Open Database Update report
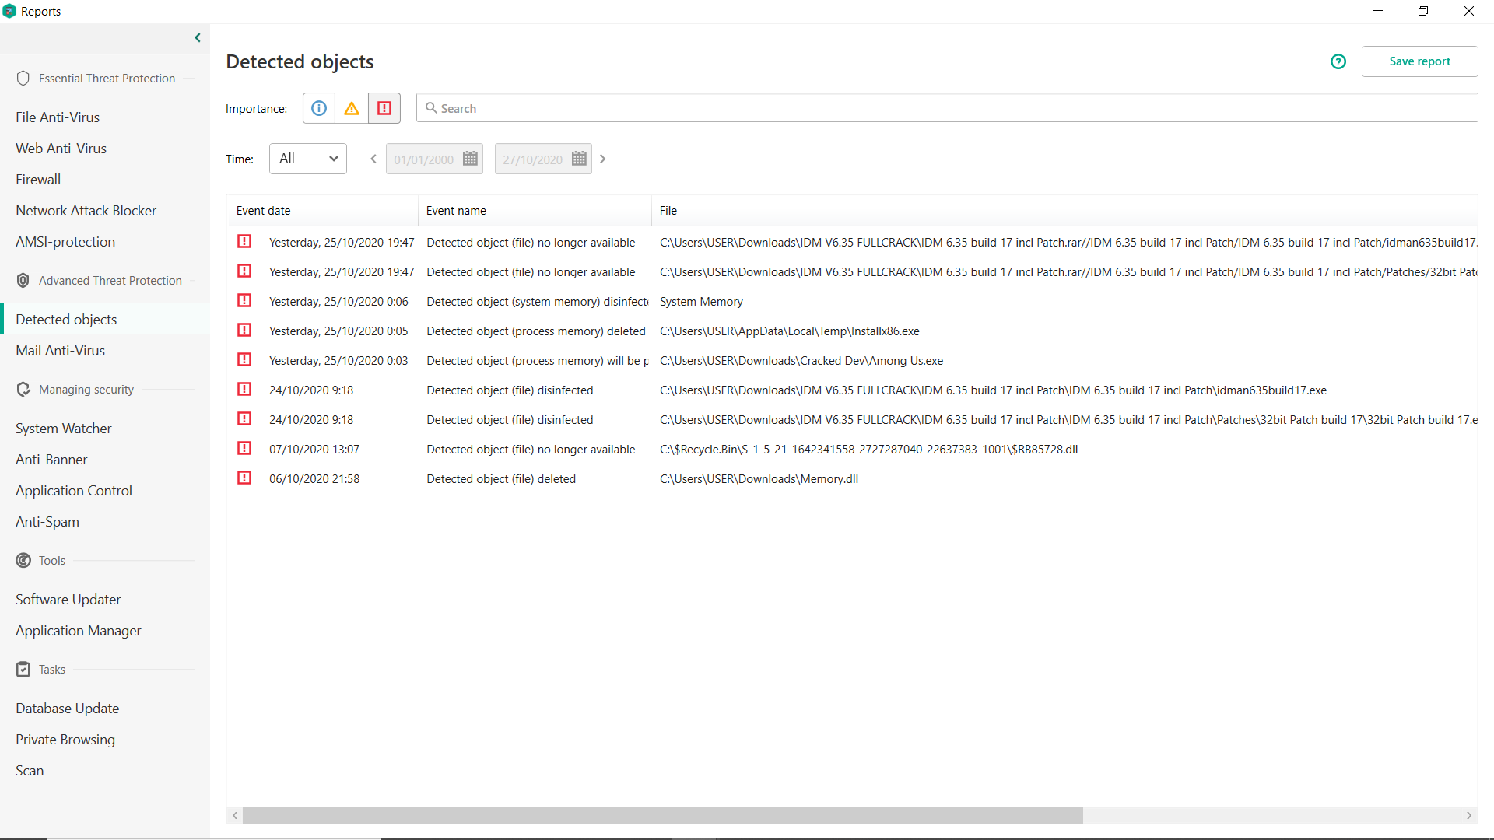Image resolution: width=1494 pixels, height=840 pixels. point(68,709)
